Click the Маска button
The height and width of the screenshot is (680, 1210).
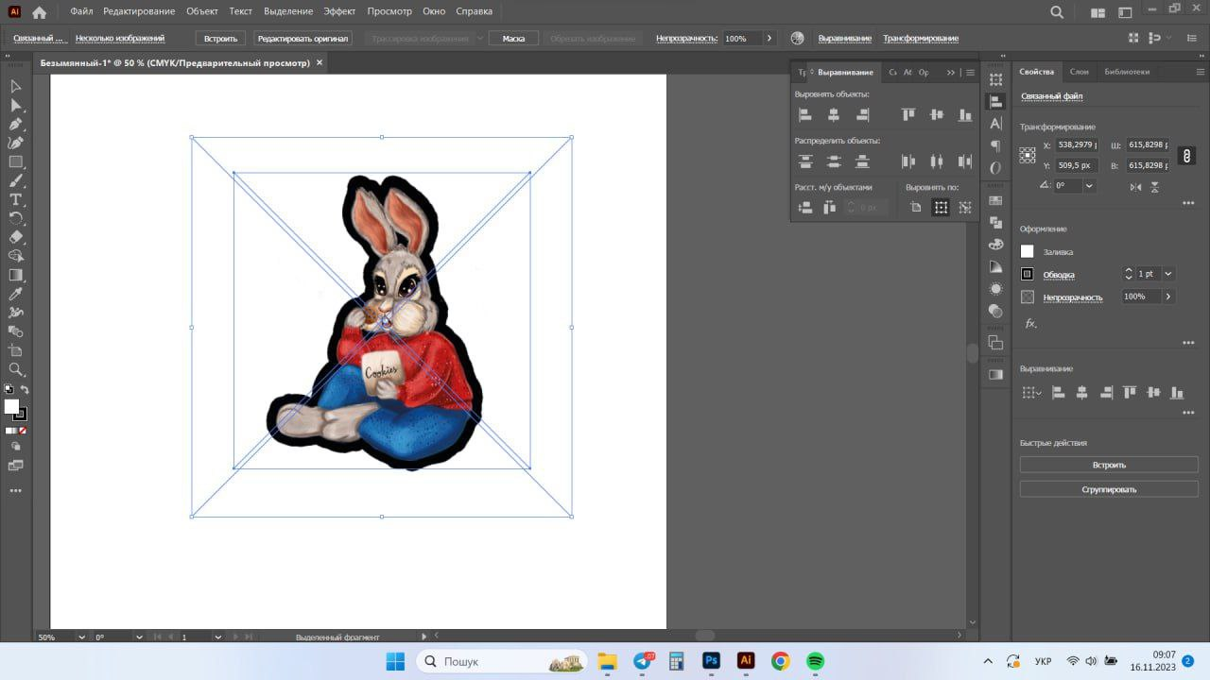tap(513, 39)
